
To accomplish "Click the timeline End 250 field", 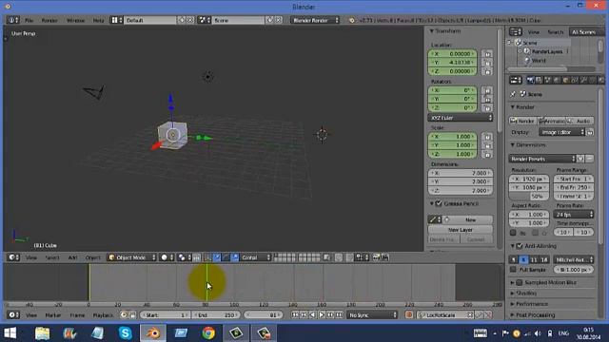I will coord(216,315).
